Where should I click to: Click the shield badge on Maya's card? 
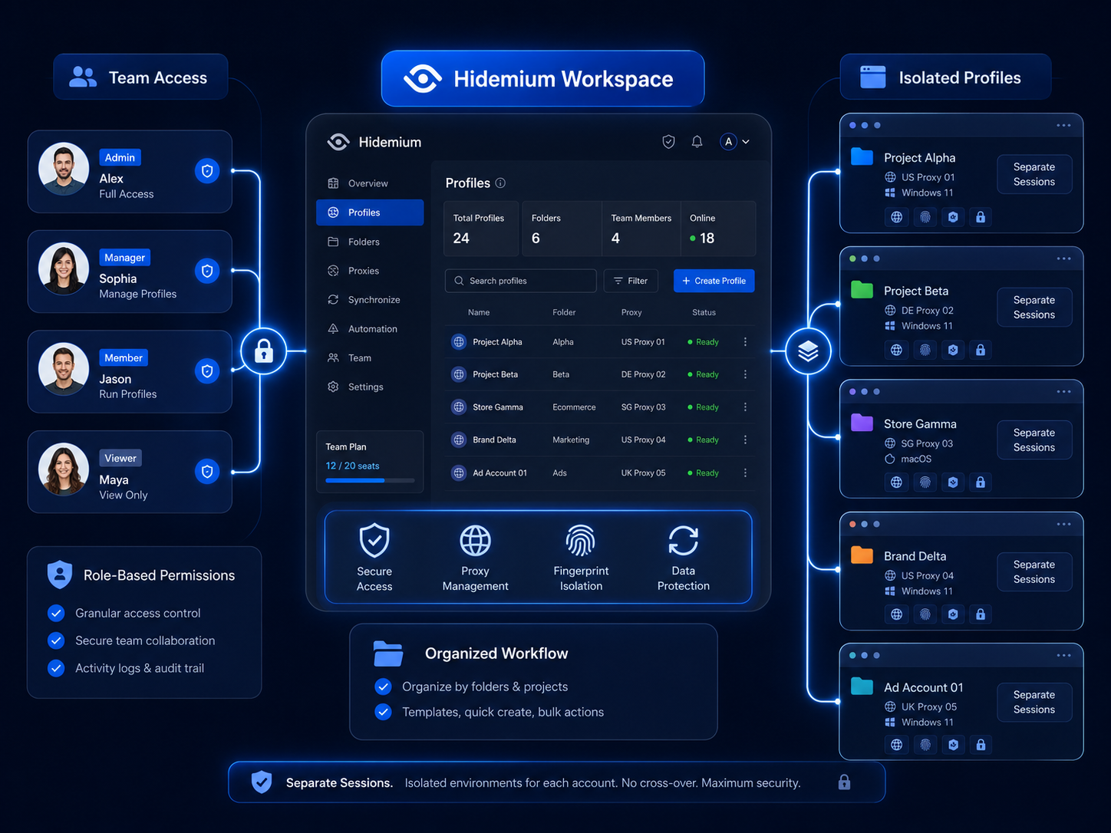[x=207, y=472]
